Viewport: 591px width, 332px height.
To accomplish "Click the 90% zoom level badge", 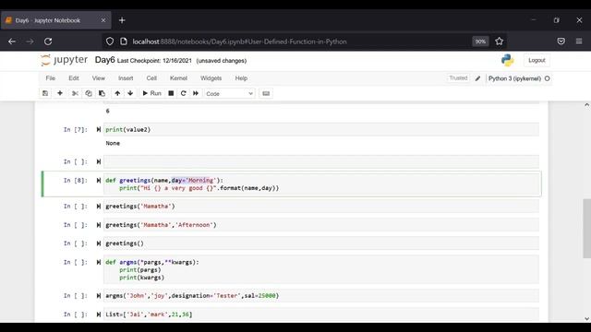I will [480, 41].
